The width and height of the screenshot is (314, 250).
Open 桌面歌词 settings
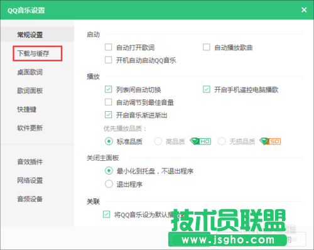coord(30,72)
